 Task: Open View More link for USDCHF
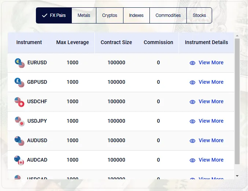[x=211, y=101]
